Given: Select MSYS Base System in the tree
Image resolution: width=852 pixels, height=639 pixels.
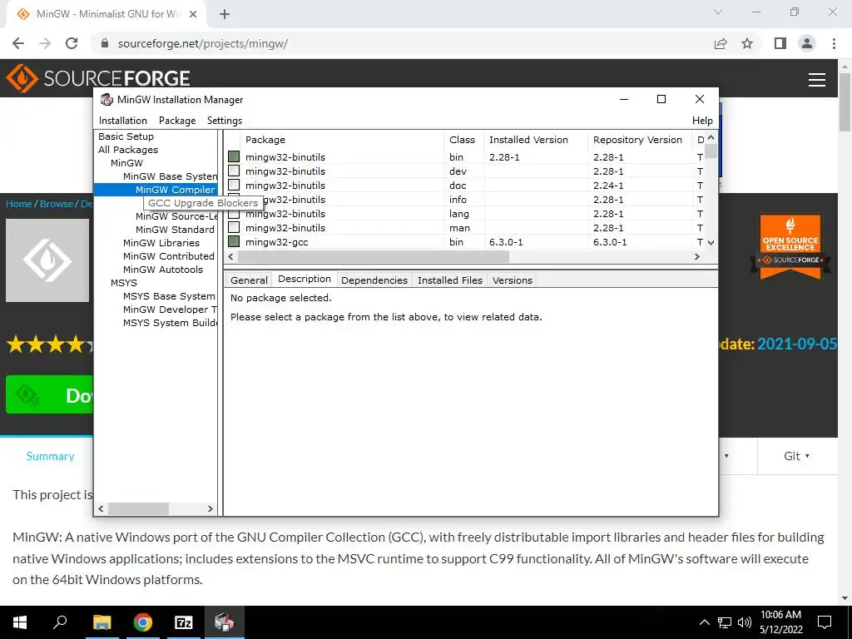Looking at the screenshot, I should [169, 296].
